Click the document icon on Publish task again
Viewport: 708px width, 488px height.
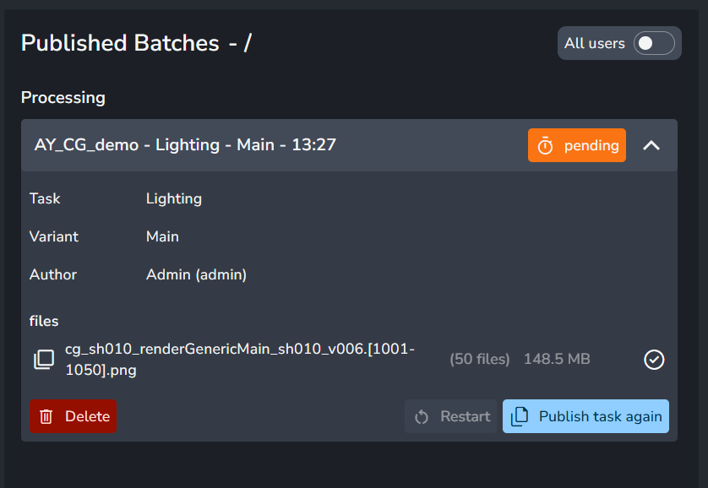520,416
